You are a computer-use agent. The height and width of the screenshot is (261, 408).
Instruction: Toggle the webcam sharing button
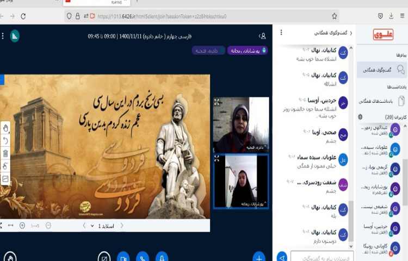pyautogui.click(x=123, y=257)
